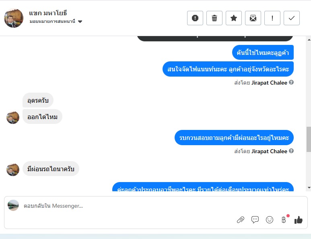
Task: Open the emoji picker smiley icon
Action: (x=270, y=220)
